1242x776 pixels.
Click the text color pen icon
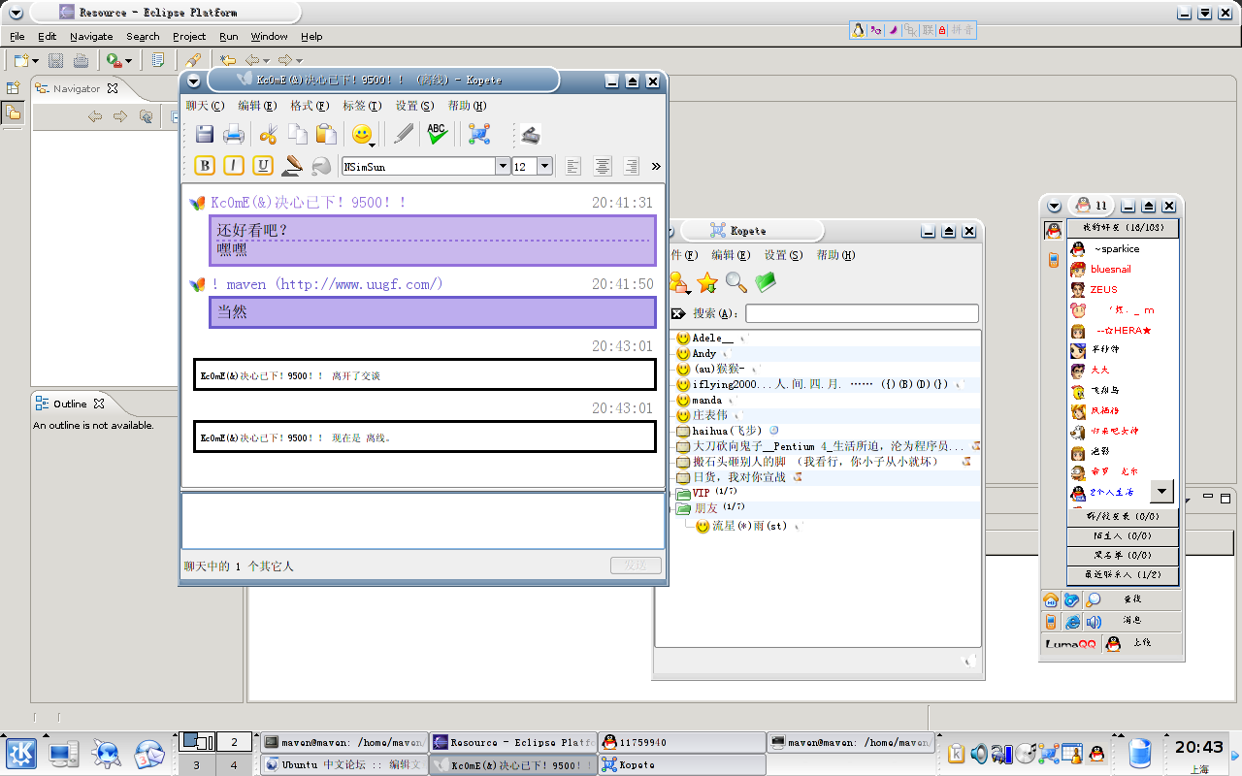[x=292, y=166]
